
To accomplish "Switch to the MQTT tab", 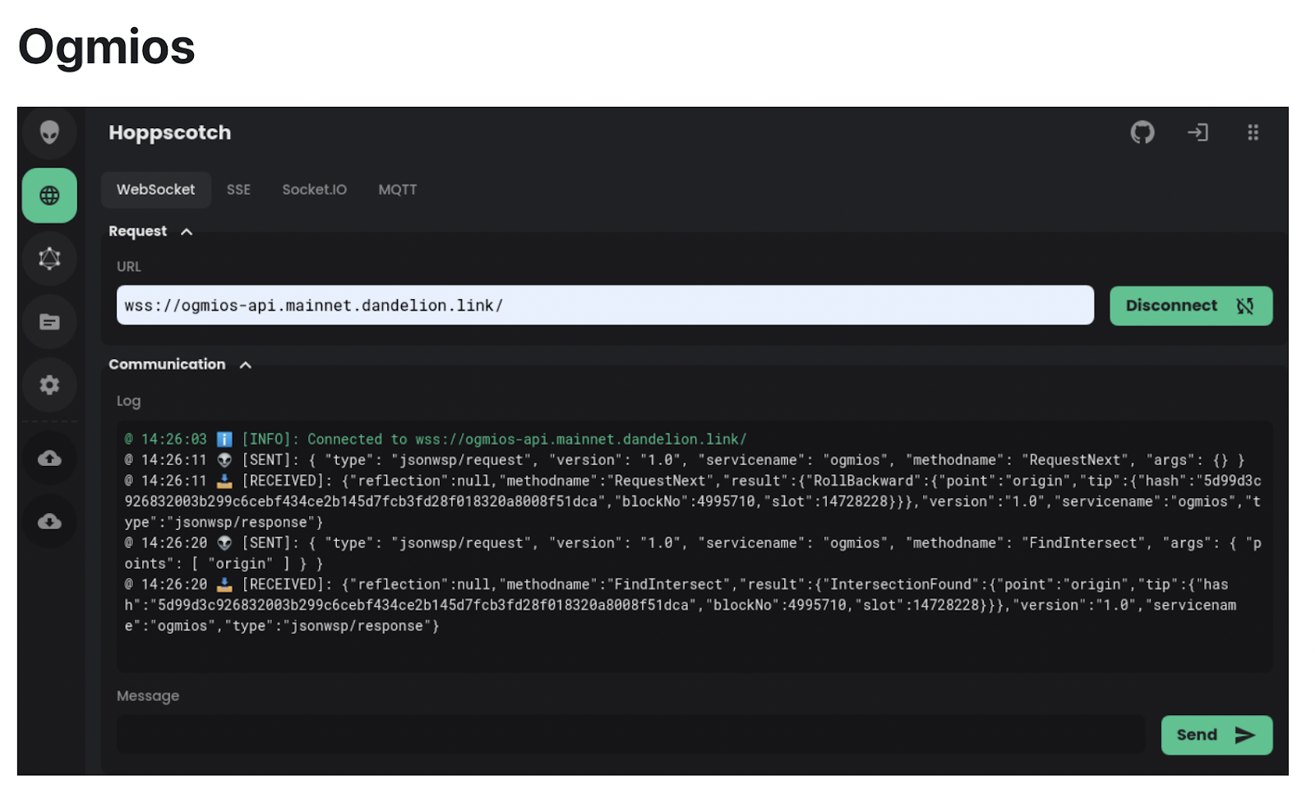I will [398, 190].
